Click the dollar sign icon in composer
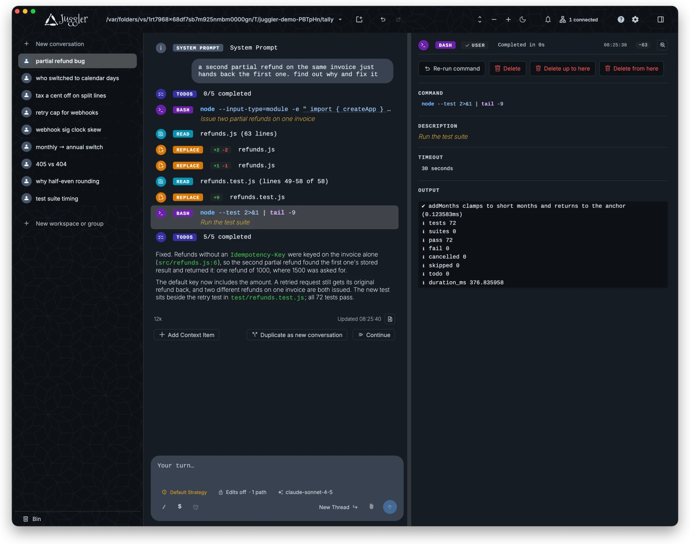 (180, 506)
